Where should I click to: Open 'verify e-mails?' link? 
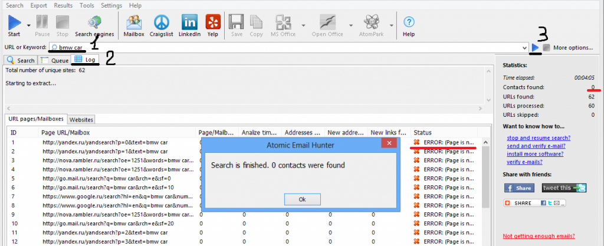pos(524,162)
